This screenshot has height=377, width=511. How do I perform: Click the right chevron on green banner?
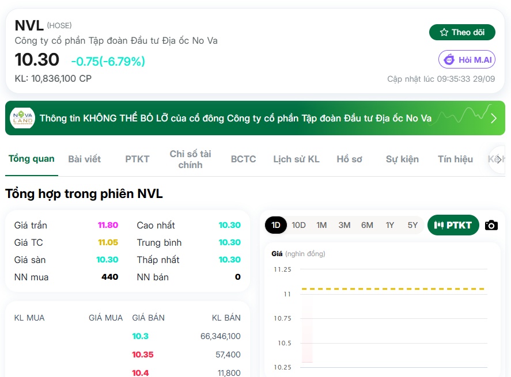pyautogui.click(x=494, y=118)
